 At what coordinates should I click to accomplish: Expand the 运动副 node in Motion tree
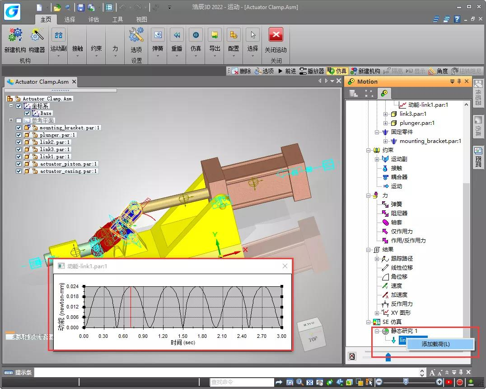[x=377, y=159]
